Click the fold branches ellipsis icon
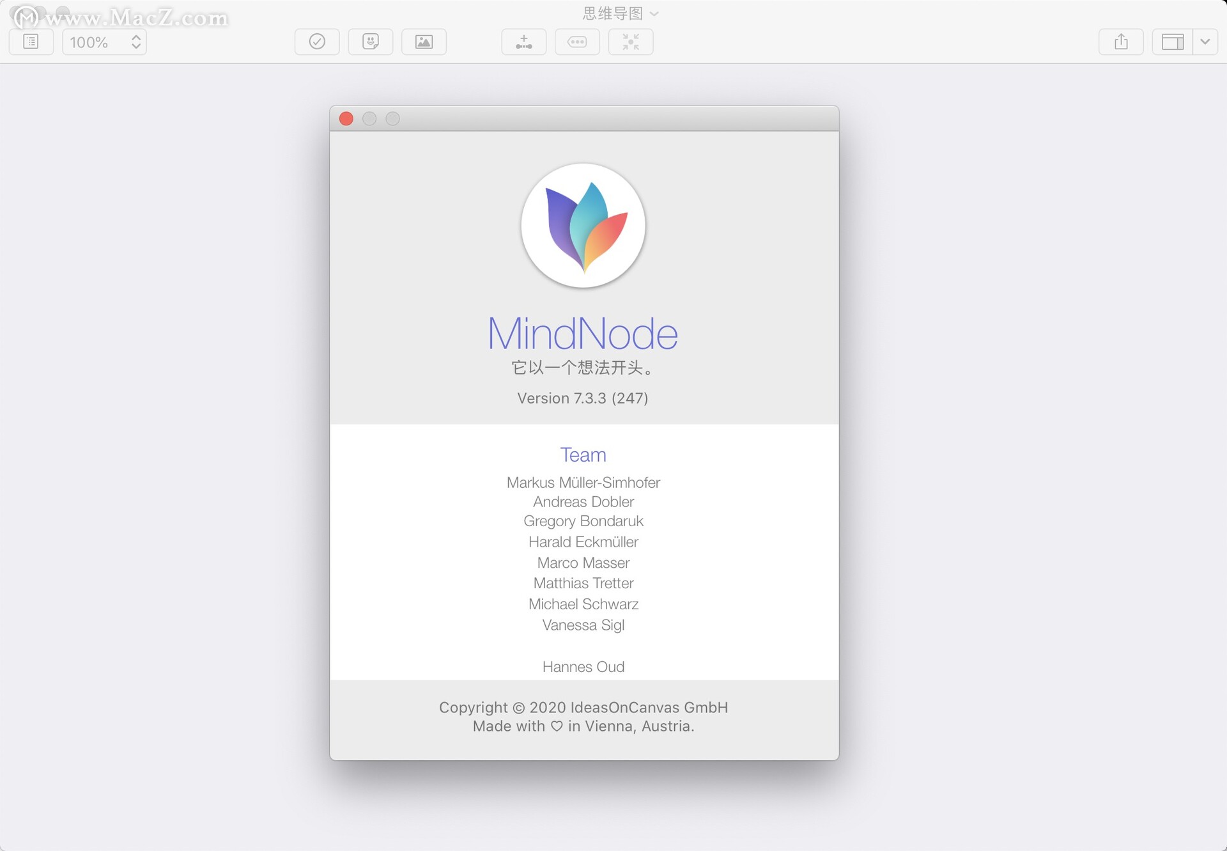 577,42
